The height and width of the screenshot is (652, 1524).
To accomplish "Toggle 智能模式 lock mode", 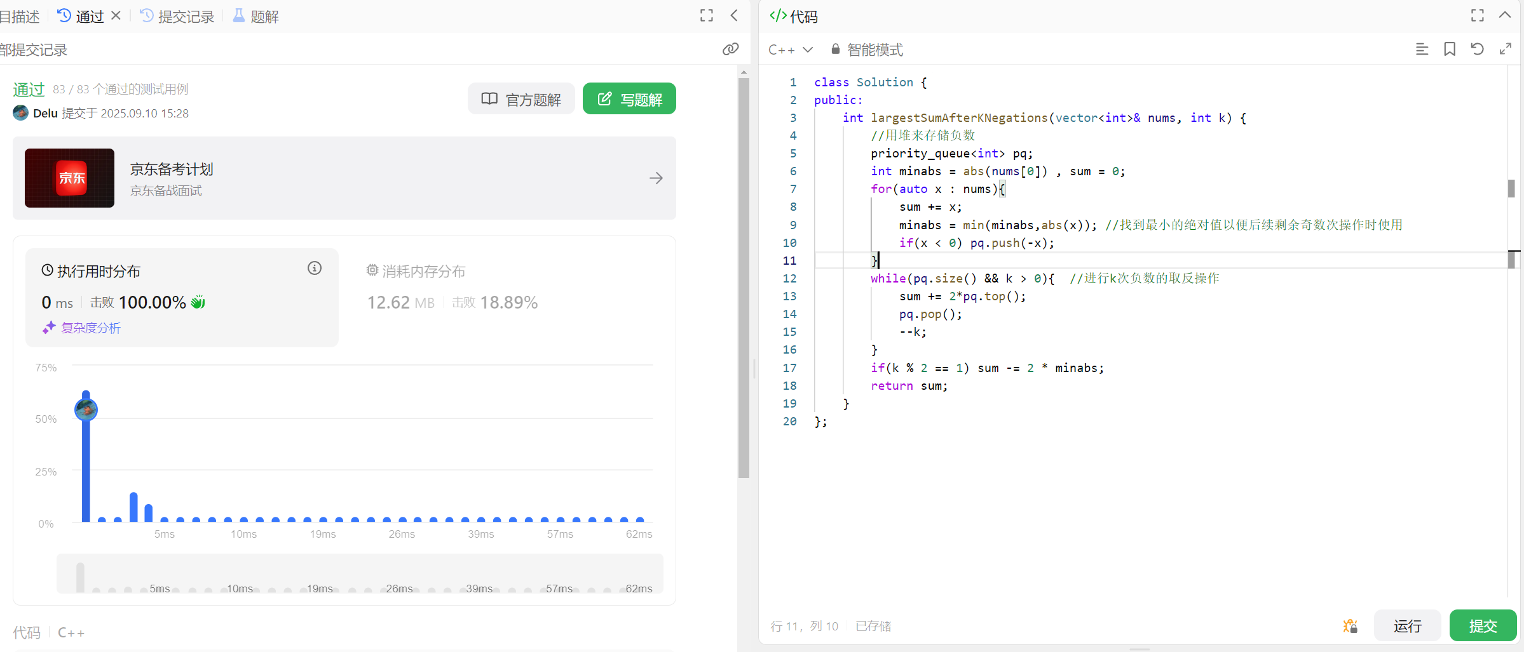I will pos(867,50).
